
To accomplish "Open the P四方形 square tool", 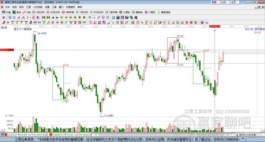I will [39, 12].
